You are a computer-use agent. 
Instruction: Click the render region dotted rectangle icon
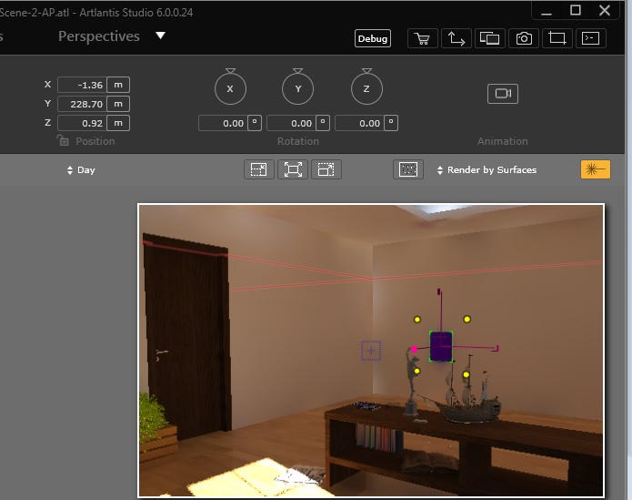pyautogui.click(x=408, y=169)
